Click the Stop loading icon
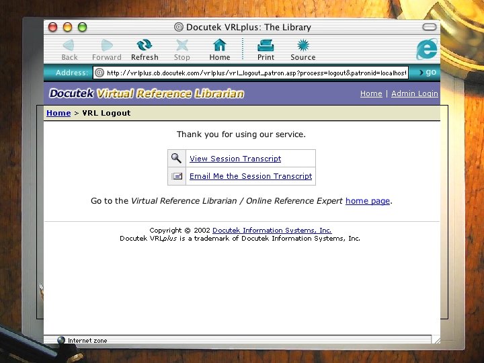Screen dimensions: 484x363 tap(182, 45)
